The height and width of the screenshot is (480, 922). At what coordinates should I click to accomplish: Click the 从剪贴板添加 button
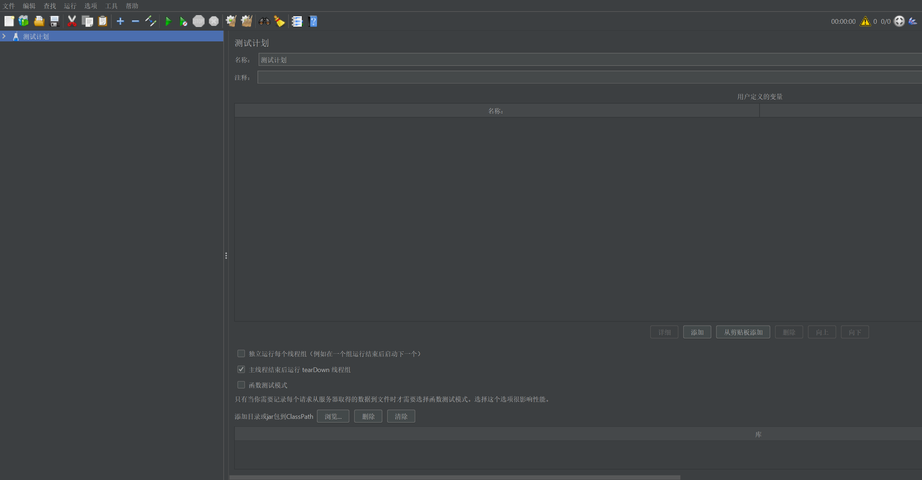[743, 332]
